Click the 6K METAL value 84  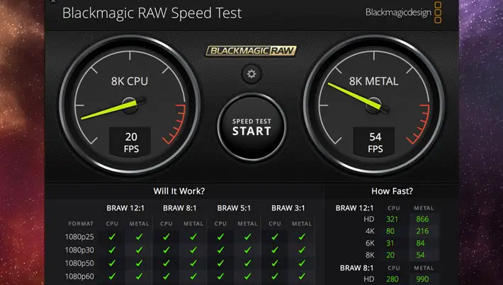point(420,243)
